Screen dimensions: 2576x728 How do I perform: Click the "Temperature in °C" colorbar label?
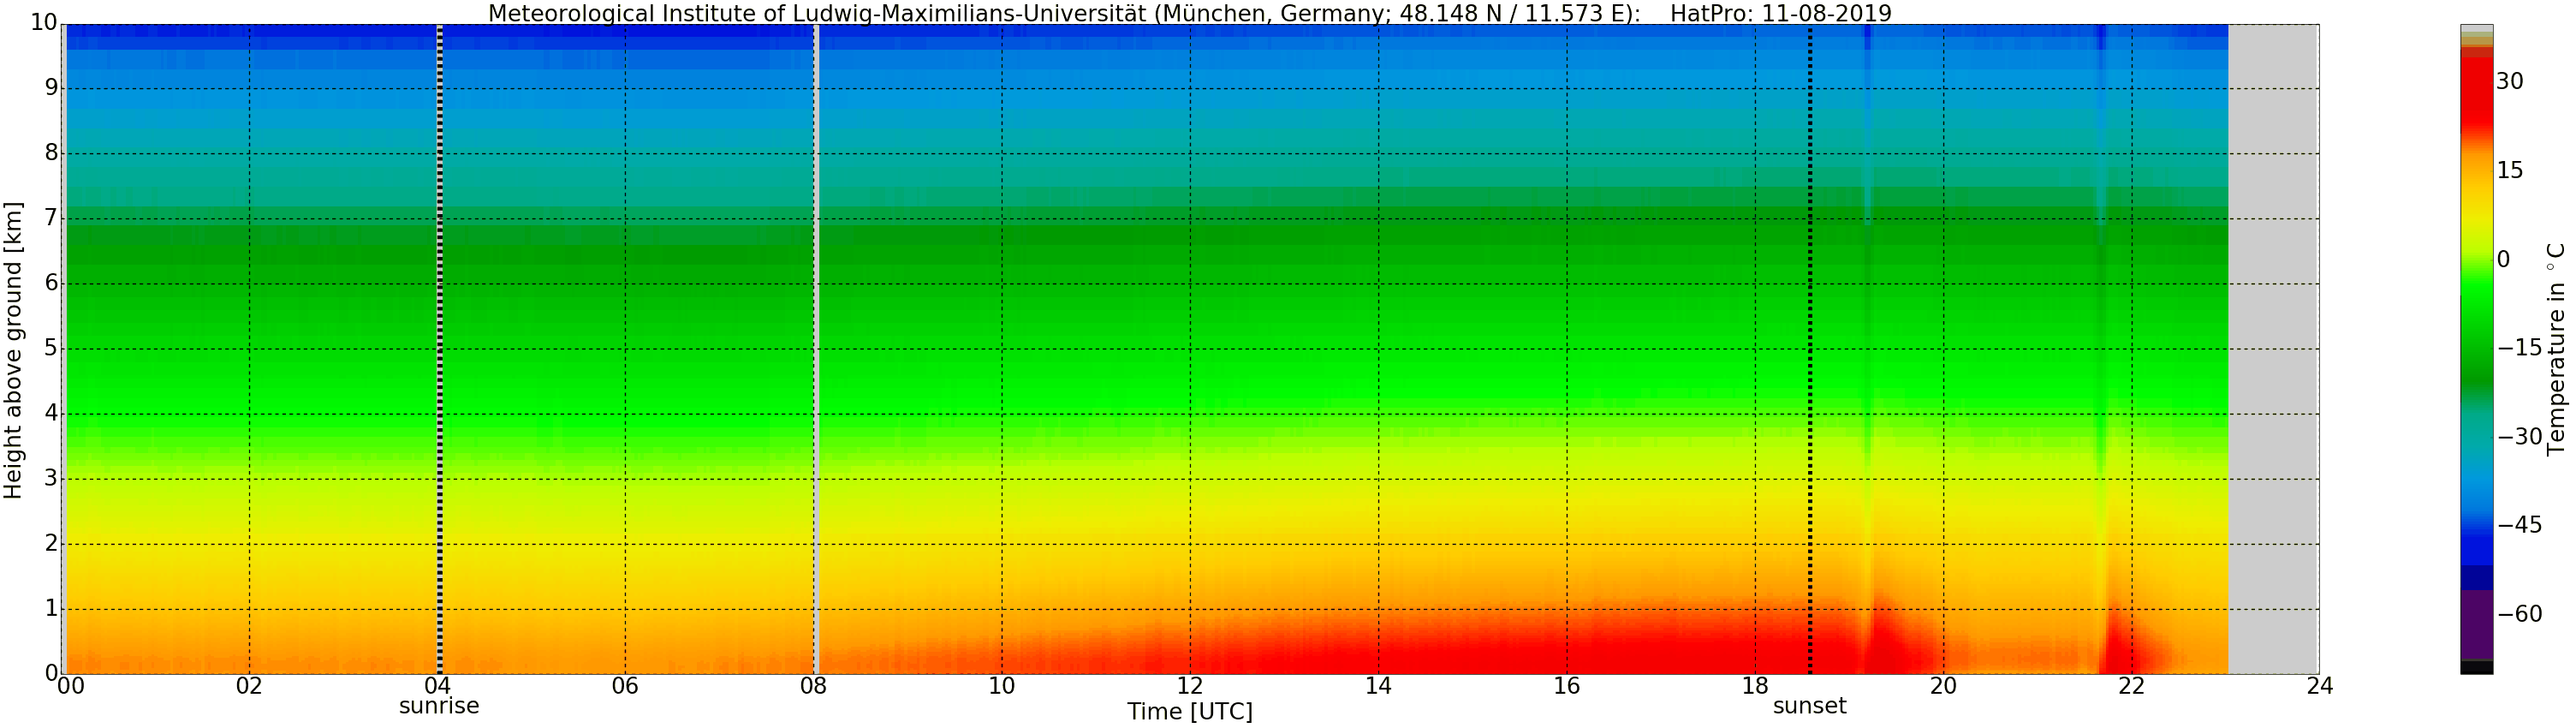pos(2556,349)
